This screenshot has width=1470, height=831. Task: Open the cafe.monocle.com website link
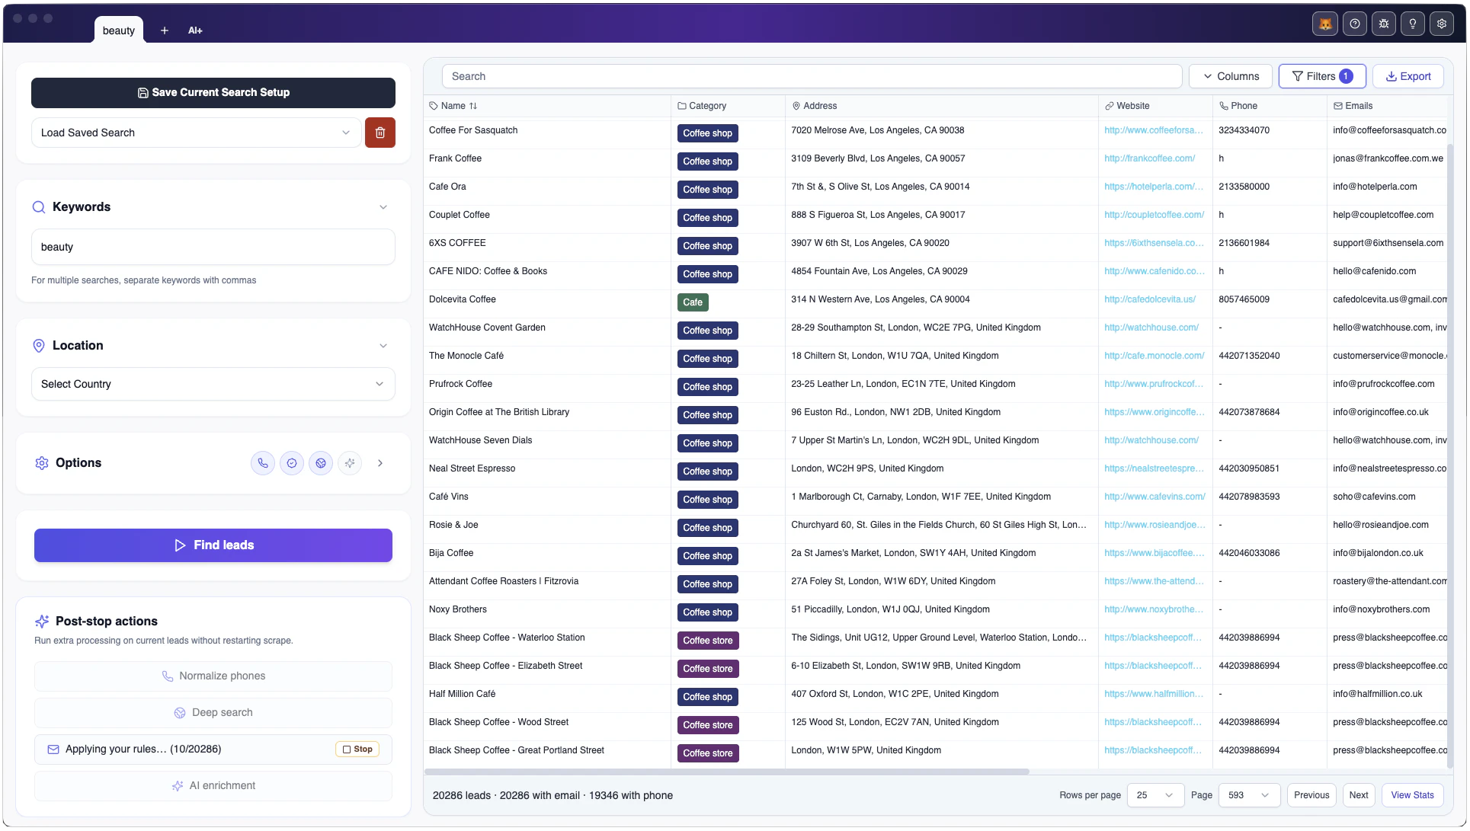pos(1154,356)
